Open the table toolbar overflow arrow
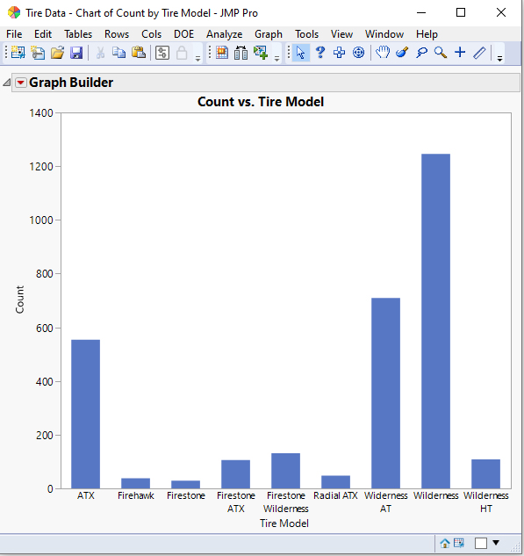 coord(277,58)
